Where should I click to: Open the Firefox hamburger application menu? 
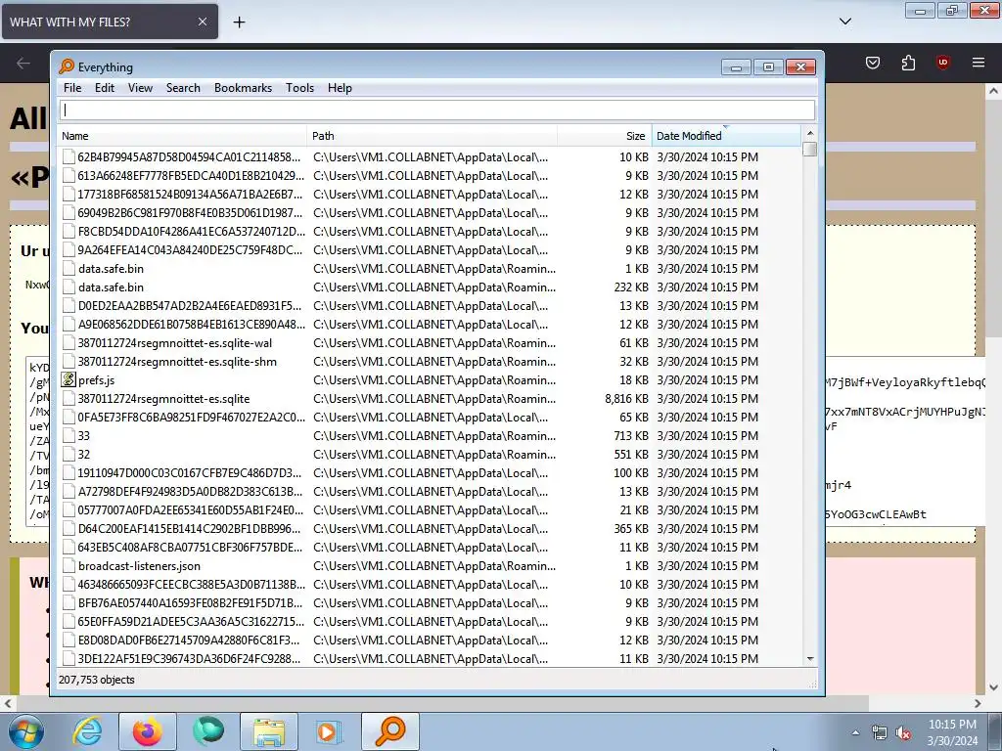point(978,63)
